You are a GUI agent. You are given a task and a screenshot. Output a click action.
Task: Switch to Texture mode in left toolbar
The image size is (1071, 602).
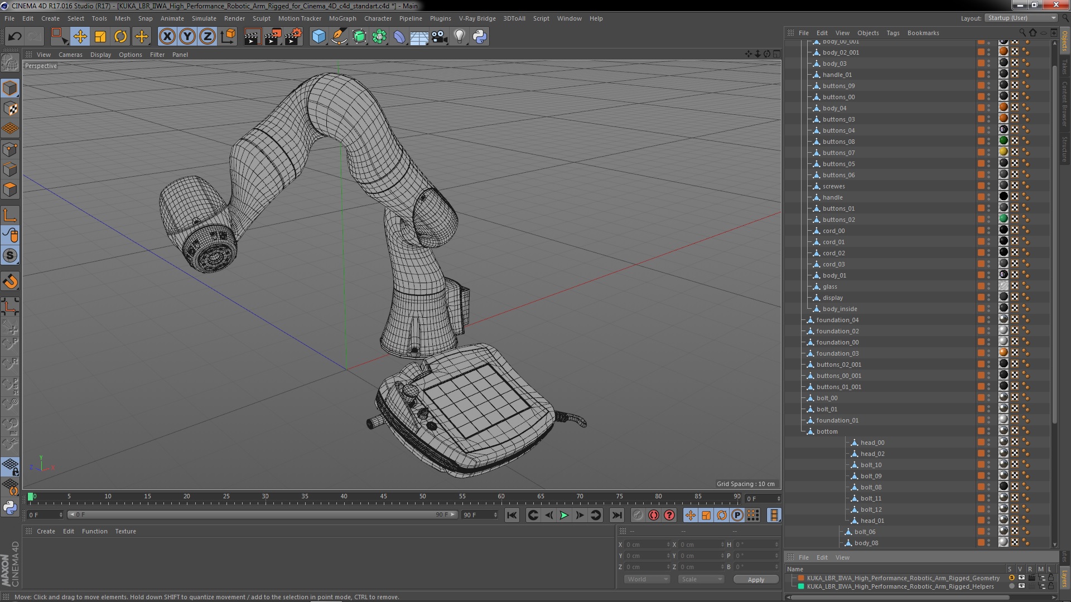pyautogui.click(x=10, y=109)
